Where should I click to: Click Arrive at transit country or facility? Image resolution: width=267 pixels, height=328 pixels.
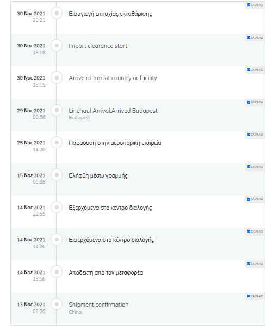(113, 78)
